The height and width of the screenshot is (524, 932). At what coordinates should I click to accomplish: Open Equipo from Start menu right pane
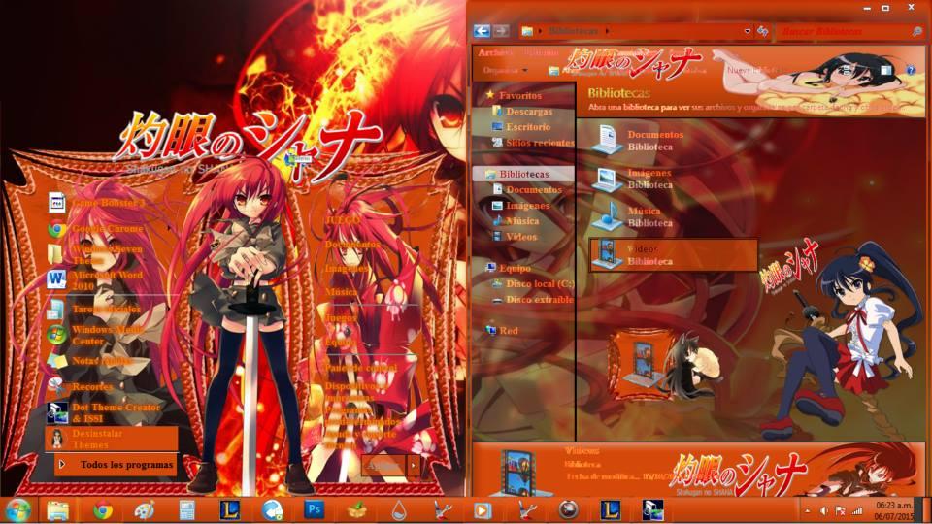coord(340,341)
